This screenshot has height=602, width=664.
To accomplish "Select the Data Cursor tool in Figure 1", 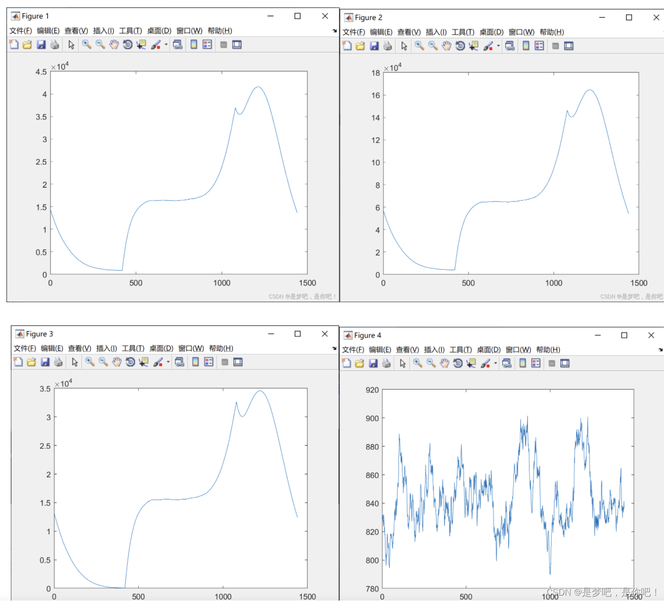I will 142,45.
